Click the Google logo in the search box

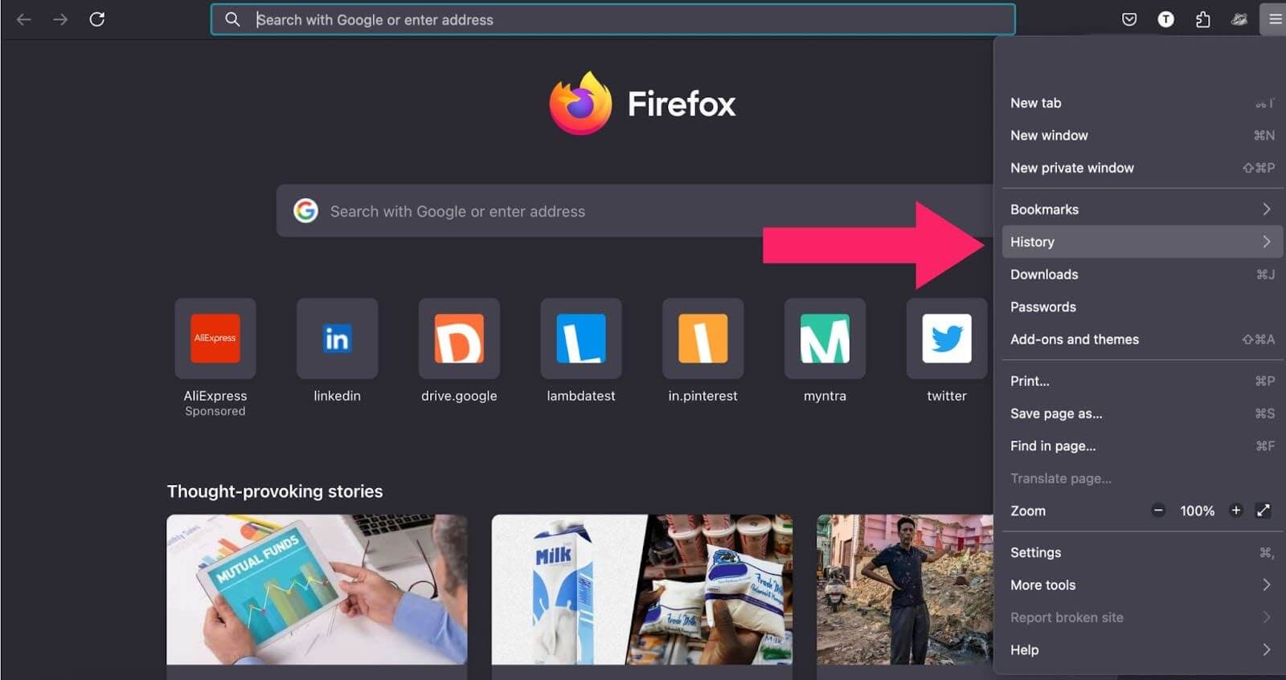click(305, 210)
